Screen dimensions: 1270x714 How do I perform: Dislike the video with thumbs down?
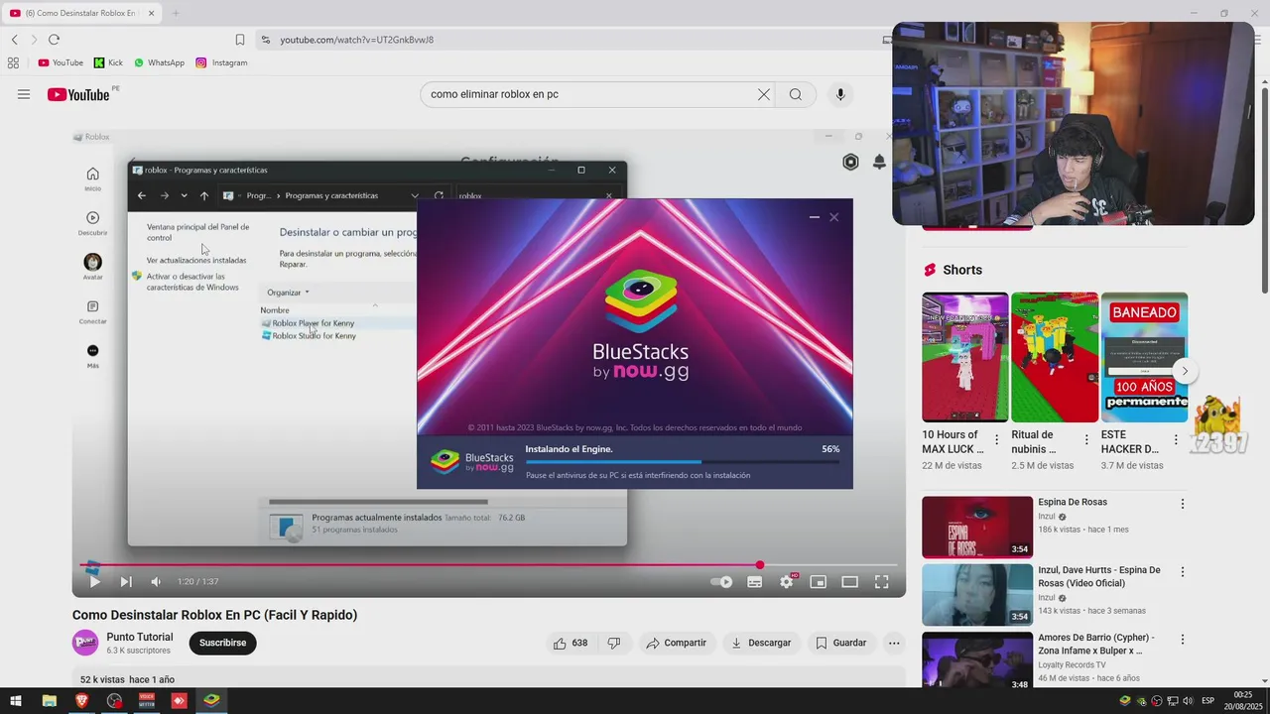click(x=614, y=643)
